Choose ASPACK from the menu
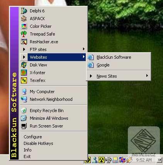Viewport: 163px width, 165px height. point(53,19)
